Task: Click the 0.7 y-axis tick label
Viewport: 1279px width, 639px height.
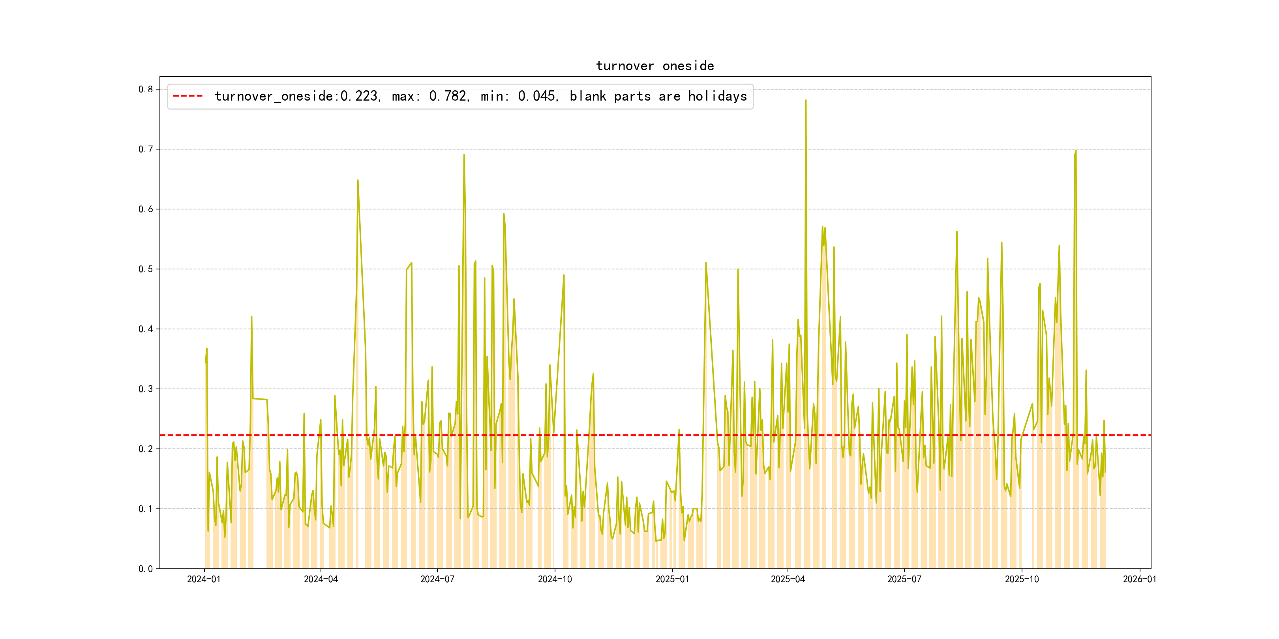Action: pyautogui.click(x=146, y=149)
